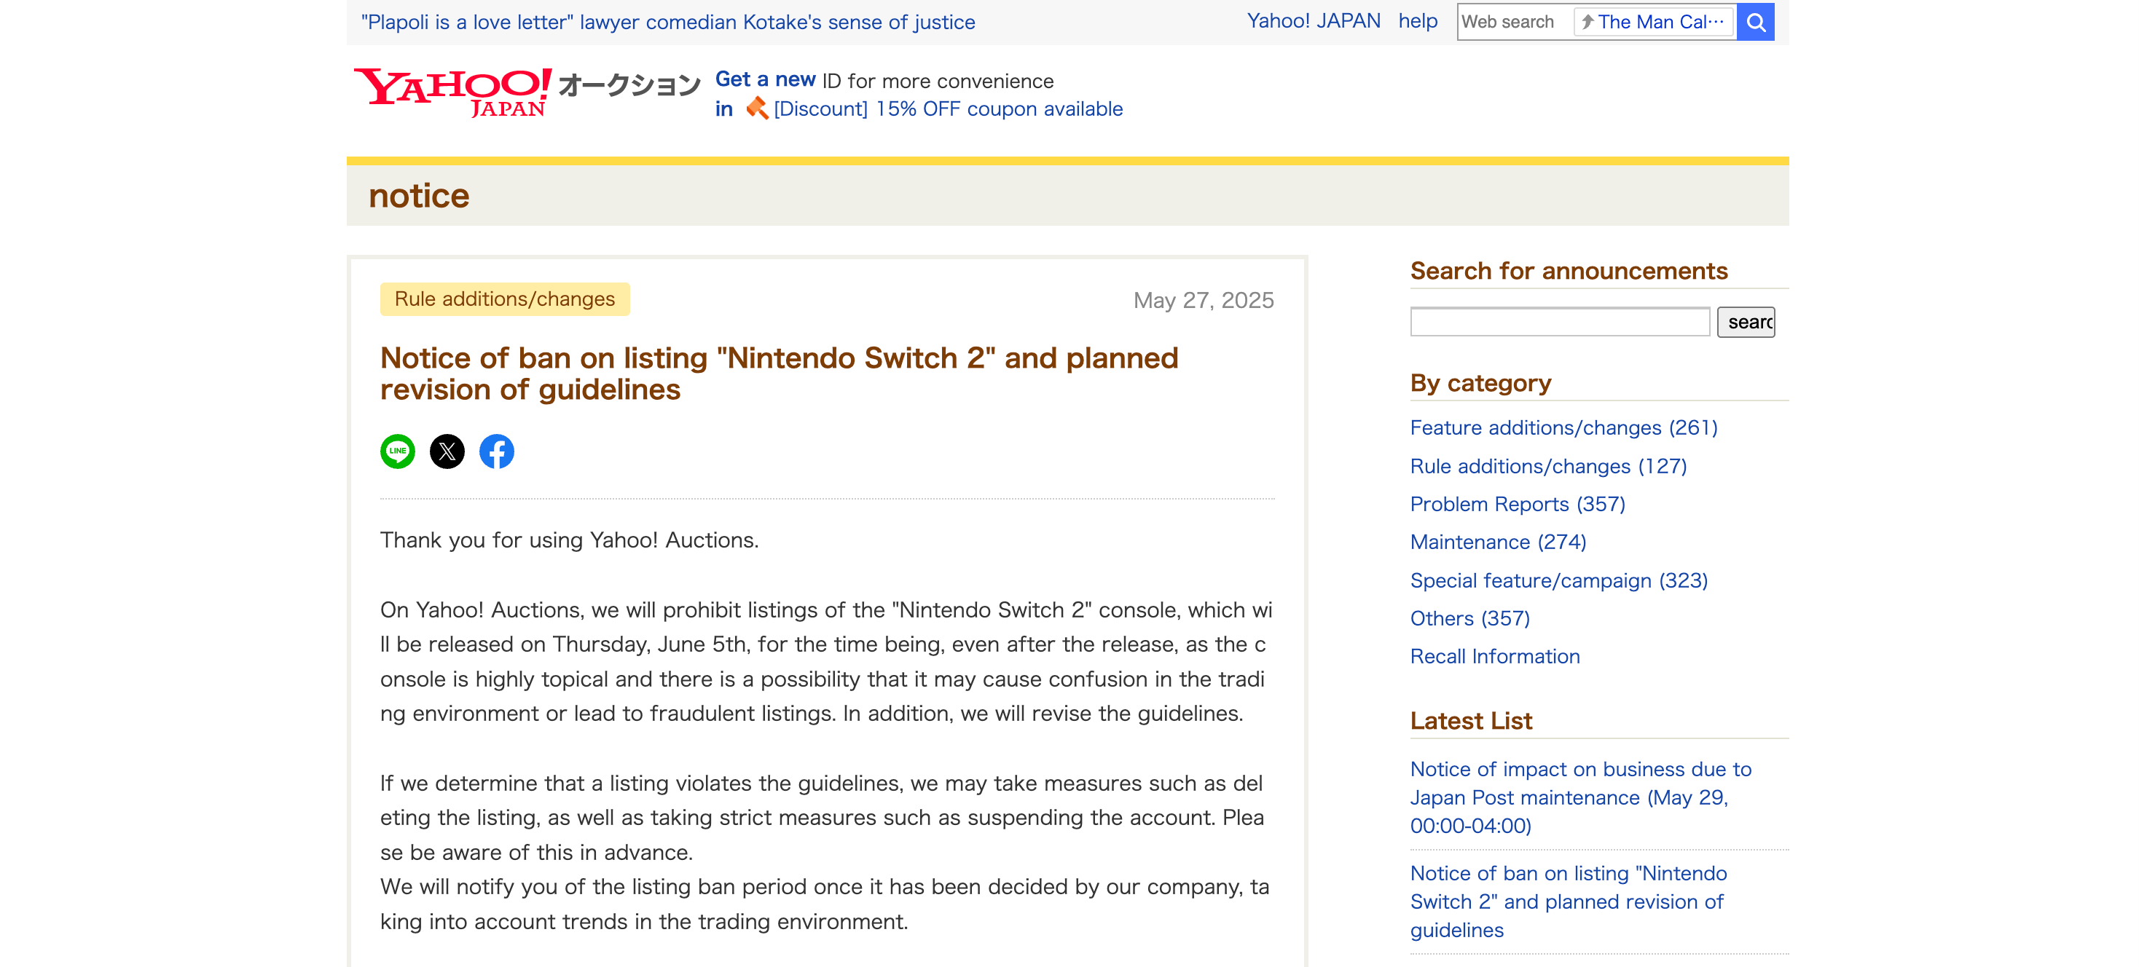
Task: Share the notice on Facebook icon
Action: pyautogui.click(x=497, y=451)
